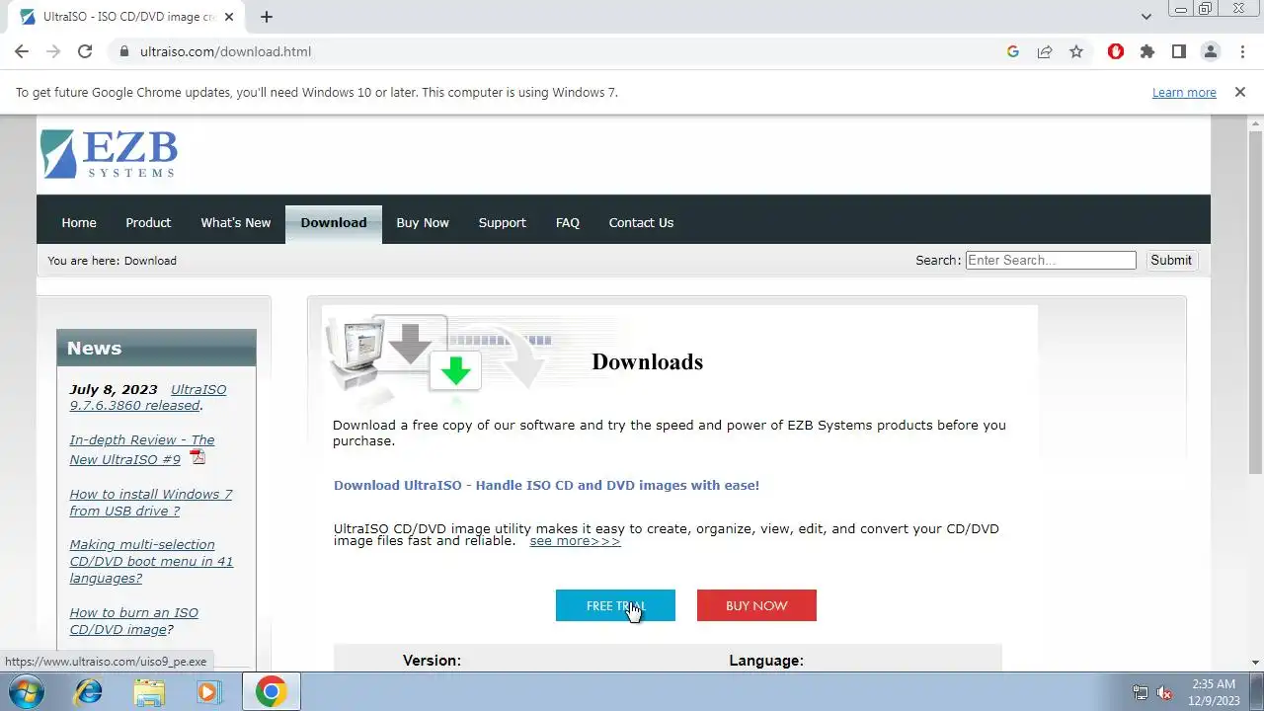The width and height of the screenshot is (1264, 711).
Task: Click Download UltraISO heading link
Action: [x=546, y=485]
